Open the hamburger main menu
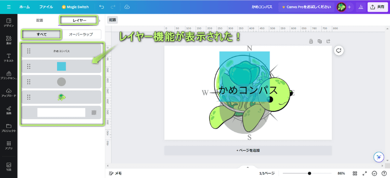 [9, 7]
